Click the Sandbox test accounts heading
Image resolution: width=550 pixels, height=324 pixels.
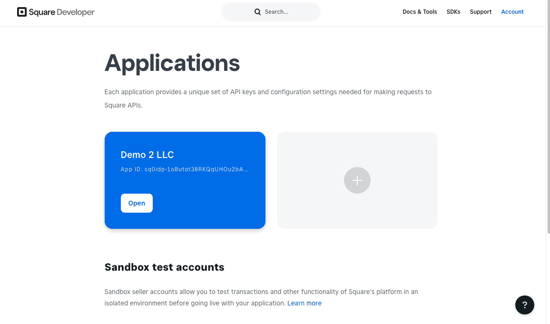(164, 267)
